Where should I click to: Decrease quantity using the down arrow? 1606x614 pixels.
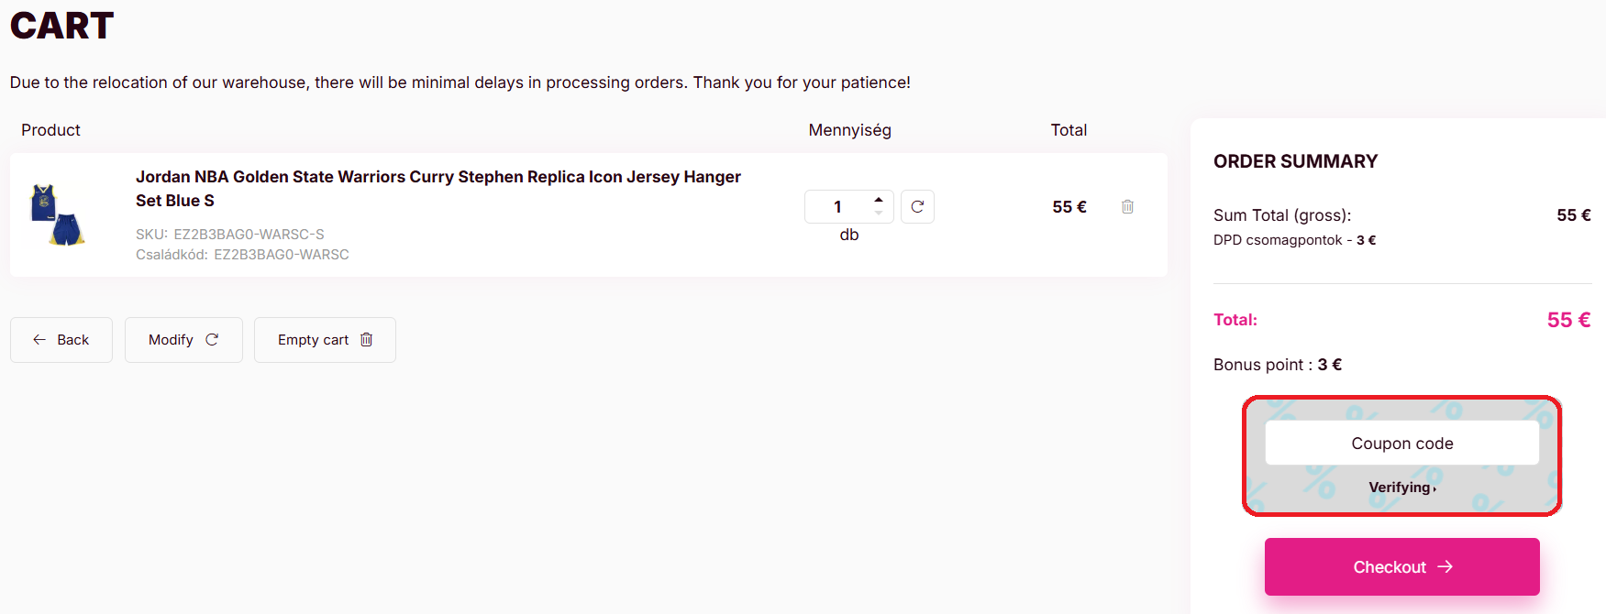coord(879,214)
